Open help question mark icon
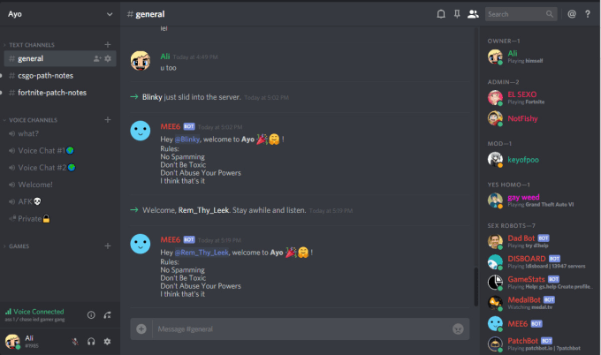Screen dimensions: 601x355 click(588, 14)
